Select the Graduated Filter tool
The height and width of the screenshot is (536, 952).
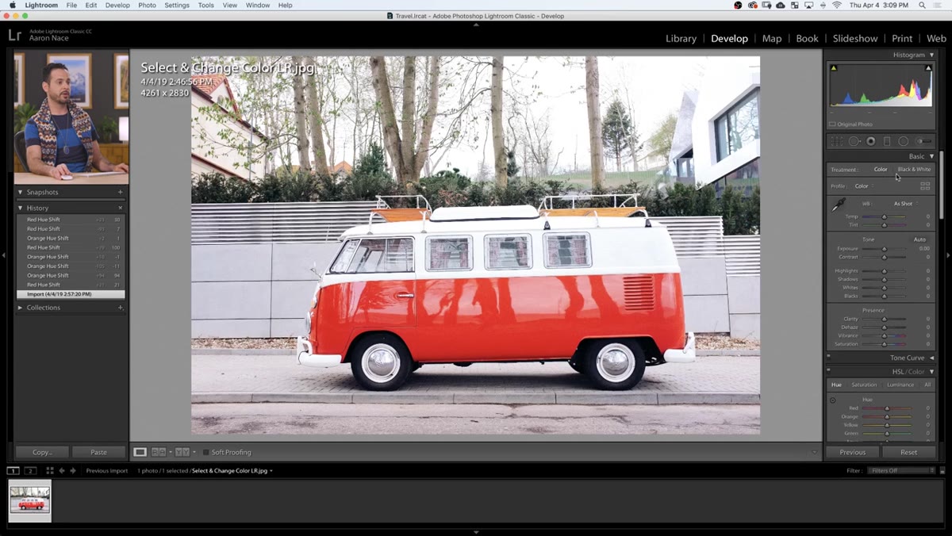[x=887, y=141]
